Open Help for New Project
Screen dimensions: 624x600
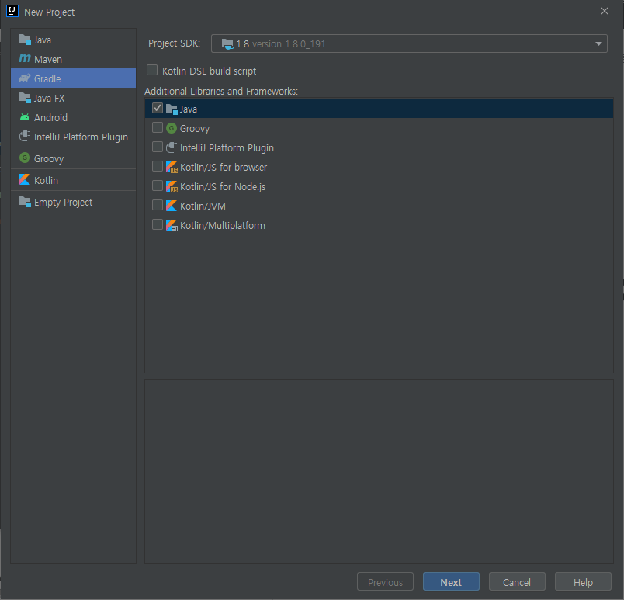tap(583, 582)
